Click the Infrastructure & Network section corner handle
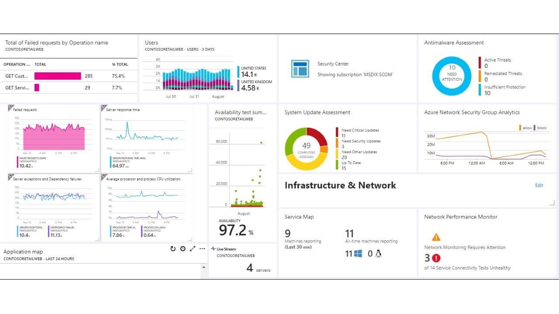Image resolution: width=559 pixels, height=314 pixels. 552,203
